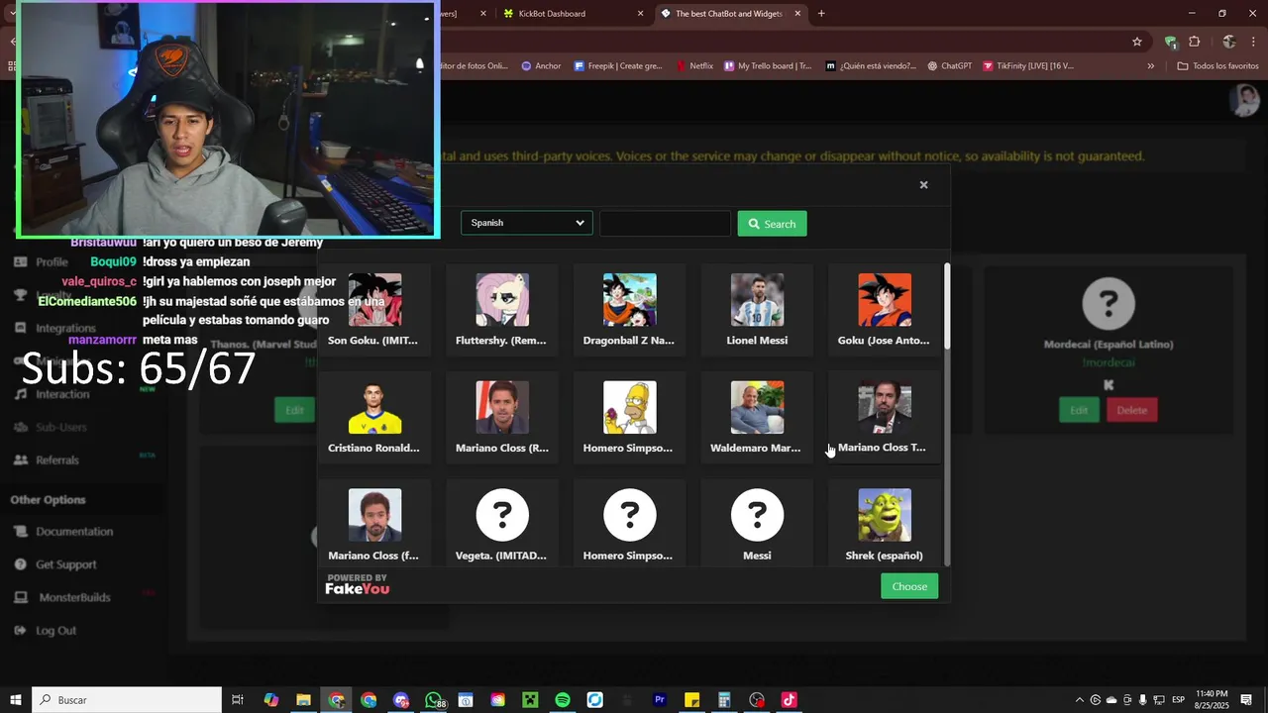Choose the Messi voice with question-mark icon
The height and width of the screenshot is (713, 1268).
[757, 524]
